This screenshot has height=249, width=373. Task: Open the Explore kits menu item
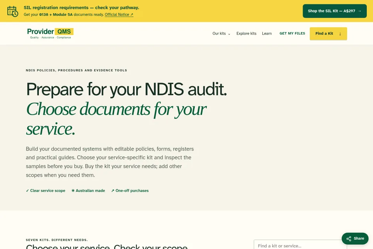pyautogui.click(x=246, y=33)
